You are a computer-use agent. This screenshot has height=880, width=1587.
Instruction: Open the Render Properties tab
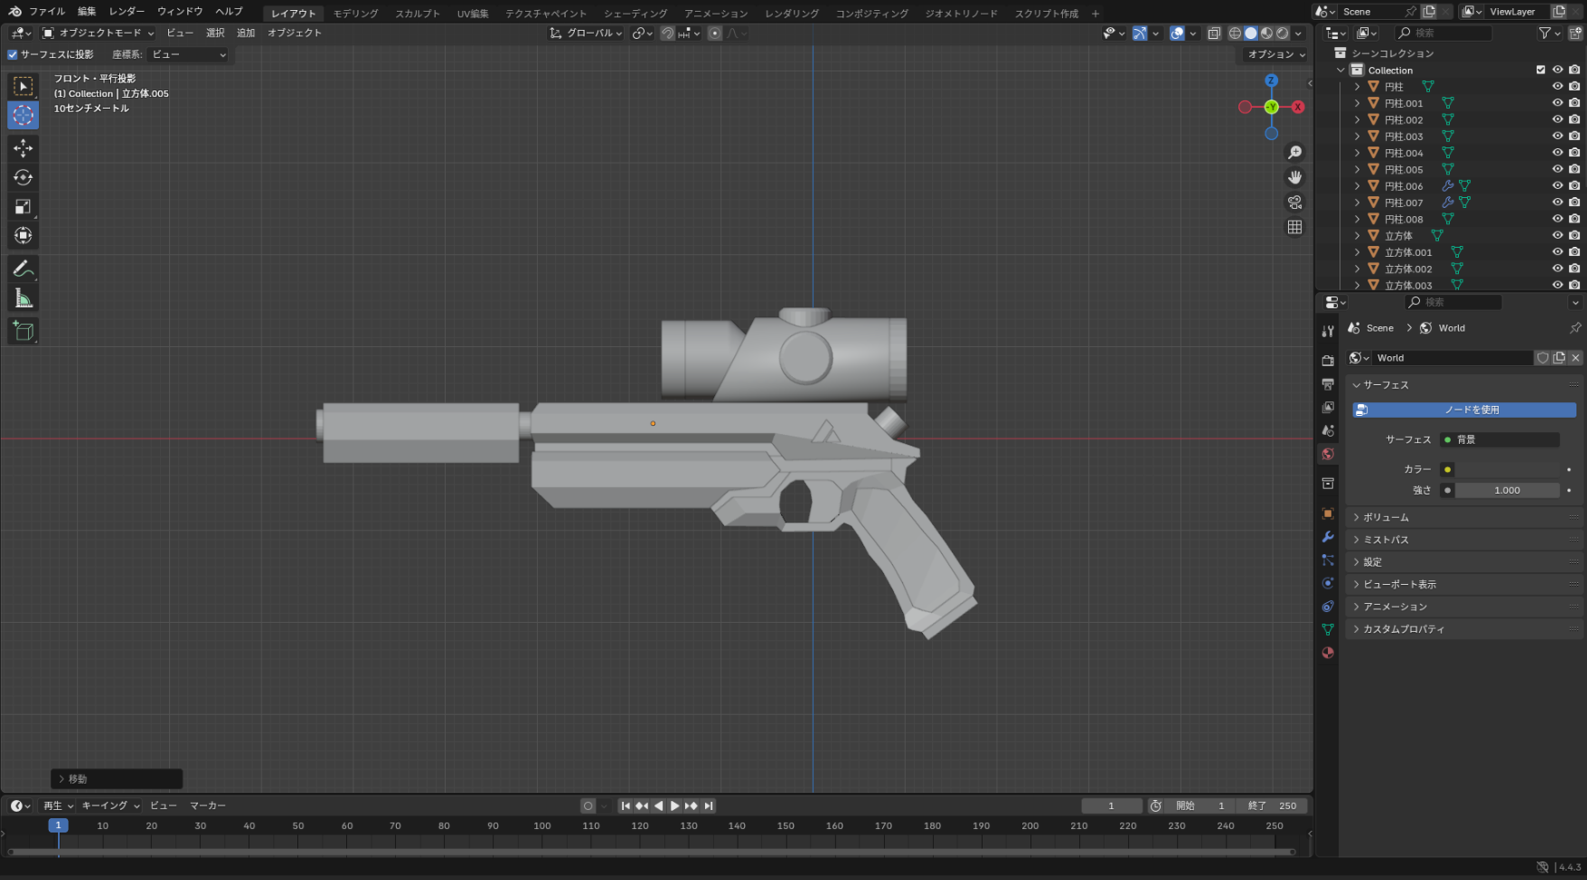point(1327,359)
